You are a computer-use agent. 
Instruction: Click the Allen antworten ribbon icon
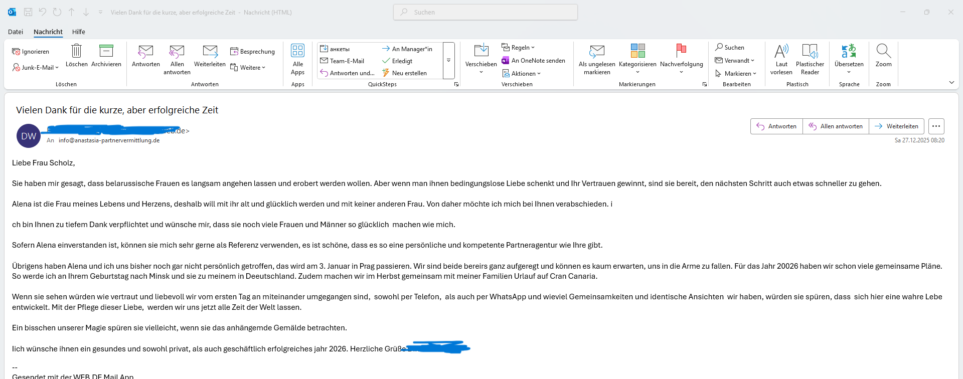click(177, 52)
